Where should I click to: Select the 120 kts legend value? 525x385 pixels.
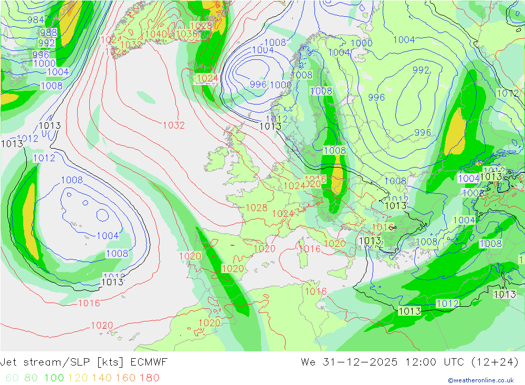click(x=78, y=378)
